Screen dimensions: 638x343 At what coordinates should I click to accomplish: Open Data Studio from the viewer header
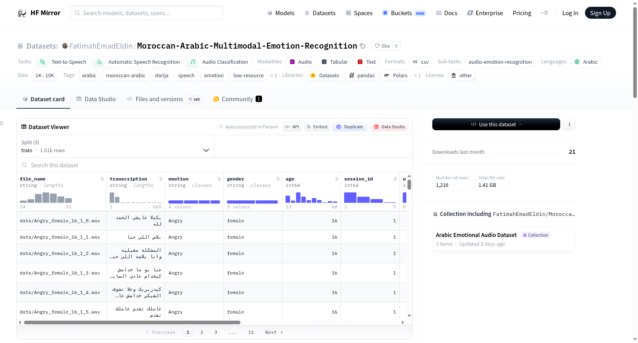click(x=389, y=127)
